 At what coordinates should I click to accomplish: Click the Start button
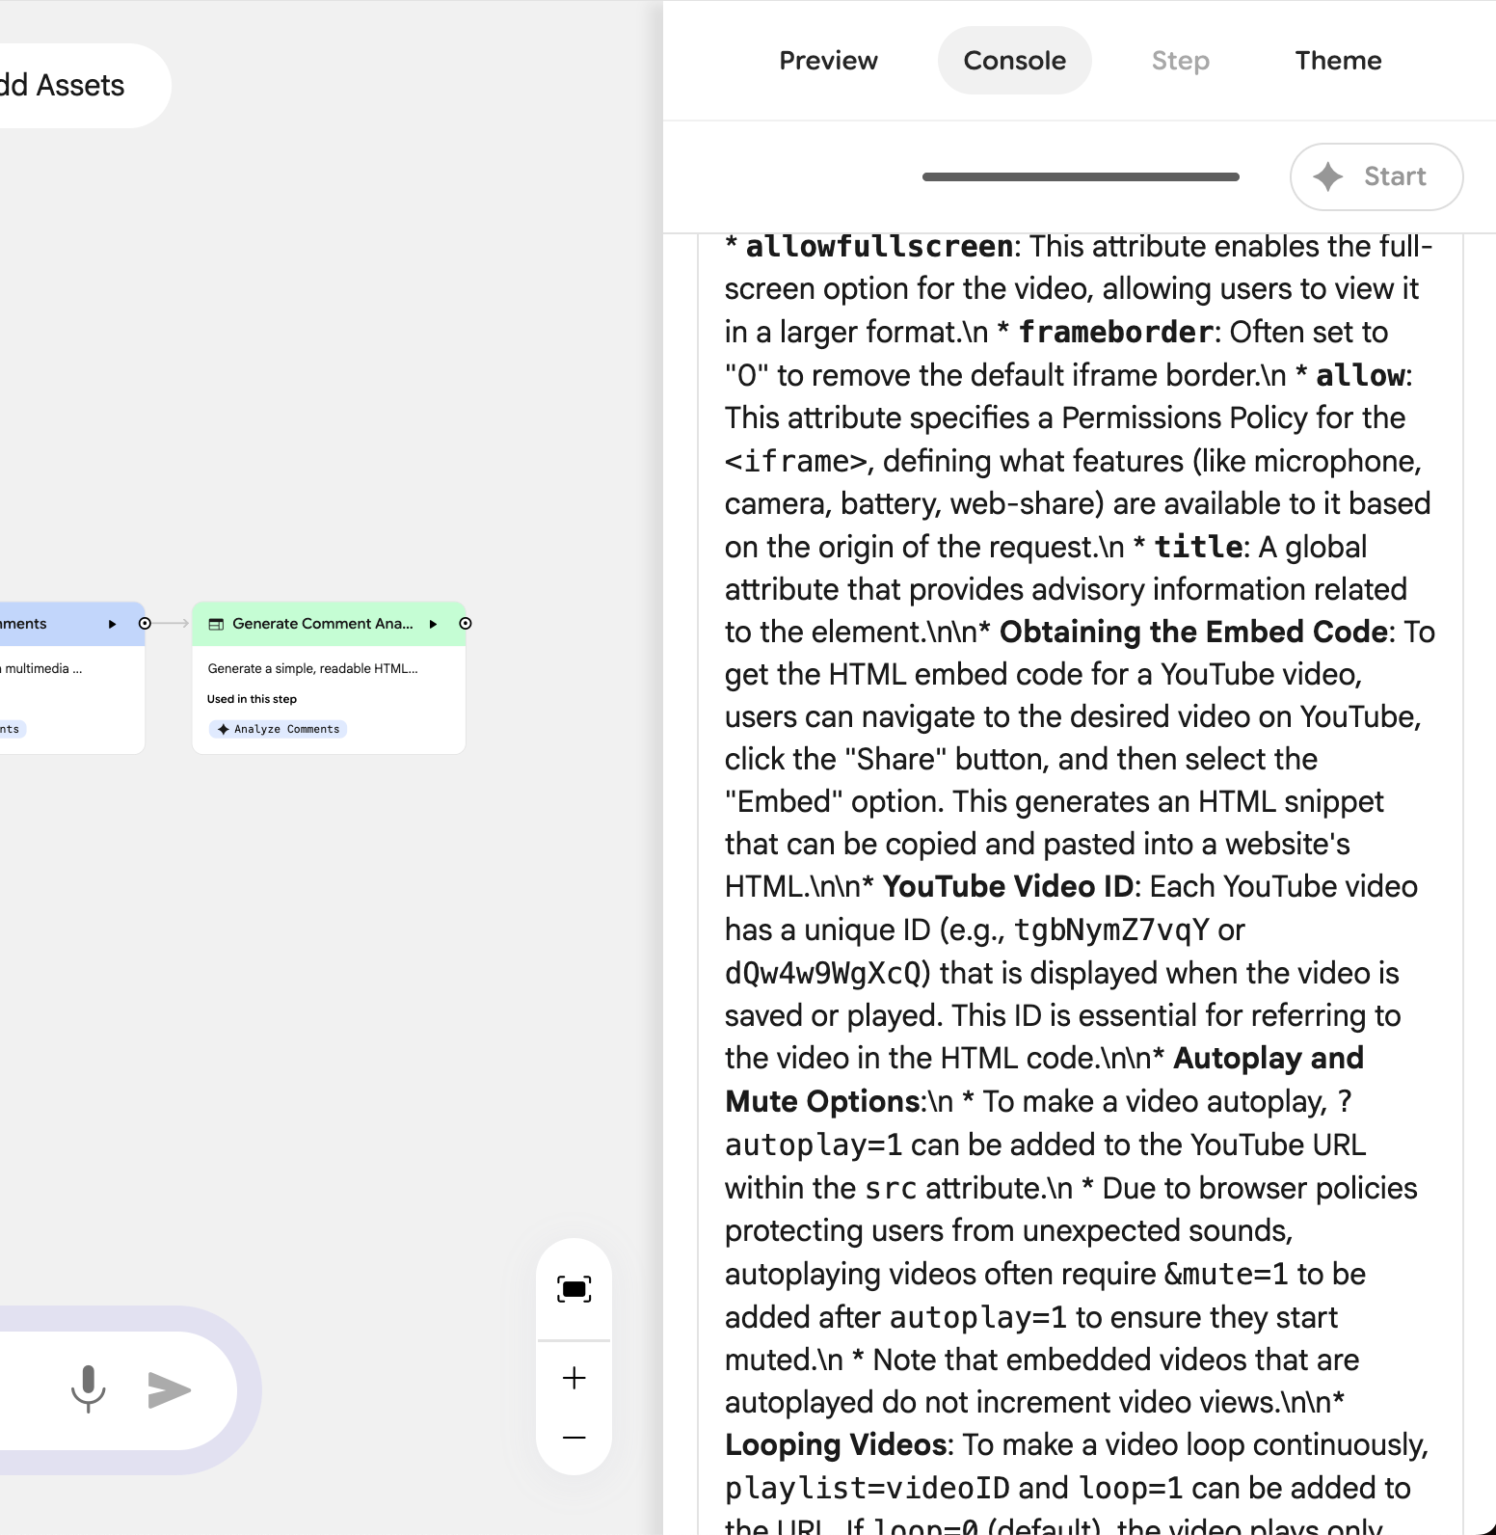1376,176
